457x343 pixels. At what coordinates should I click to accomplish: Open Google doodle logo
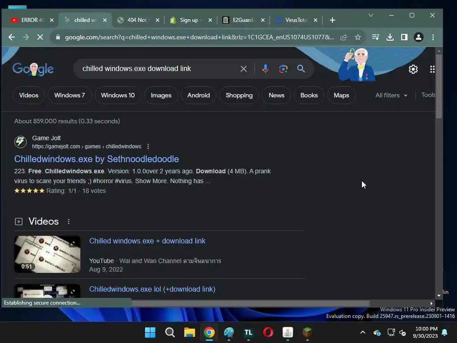[x=33, y=69]
